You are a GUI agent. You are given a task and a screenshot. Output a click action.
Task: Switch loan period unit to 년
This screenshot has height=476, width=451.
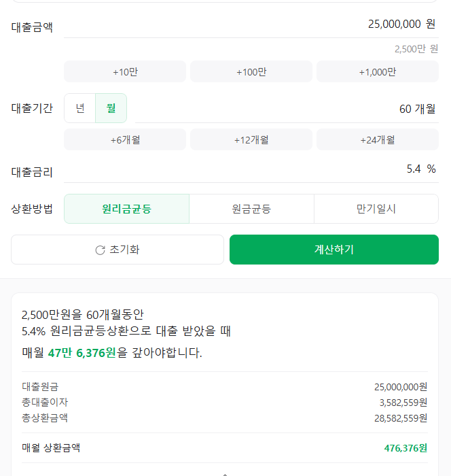[x=80, y=108]
